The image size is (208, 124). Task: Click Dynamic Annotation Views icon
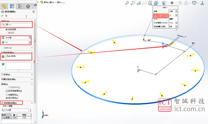(150, 3)
